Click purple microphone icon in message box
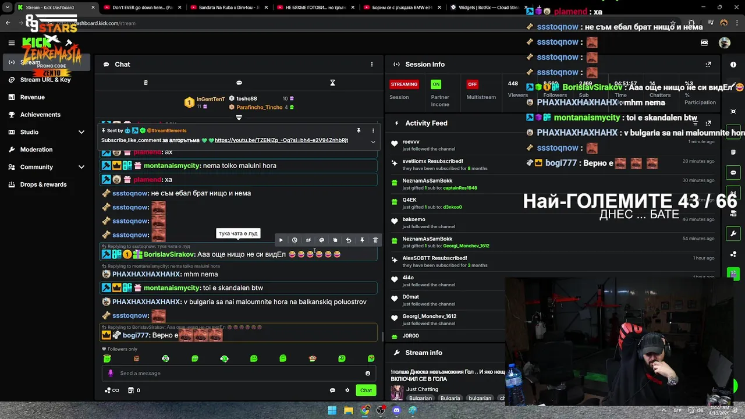745x419 pixels. coord(111,374)
